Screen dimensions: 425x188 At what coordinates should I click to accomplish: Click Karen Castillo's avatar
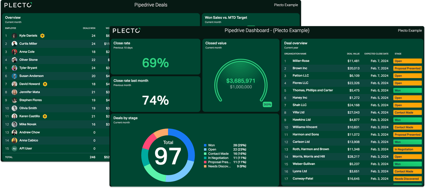pos(14,116)
